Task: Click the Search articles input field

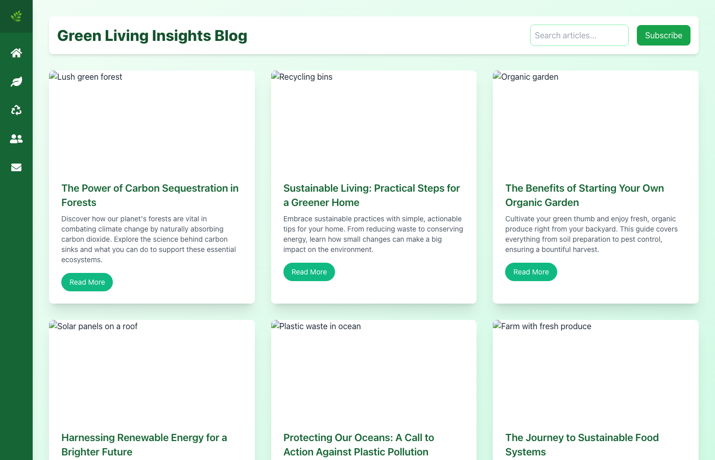Action: tap(579, 35)
